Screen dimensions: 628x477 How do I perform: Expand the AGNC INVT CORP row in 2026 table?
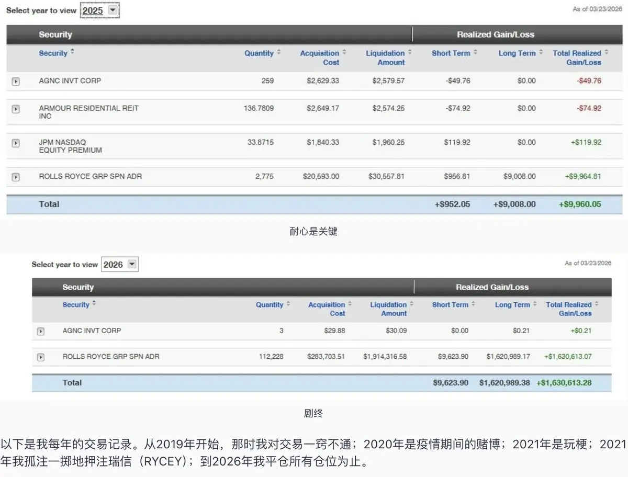pos(41,331)
